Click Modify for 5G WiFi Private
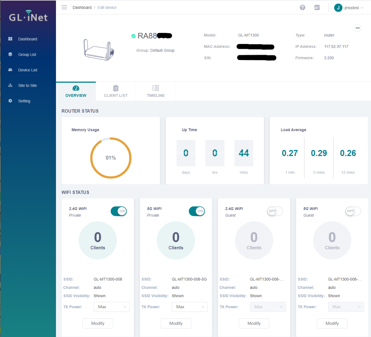The image size is (371, 337). point(176,323)
